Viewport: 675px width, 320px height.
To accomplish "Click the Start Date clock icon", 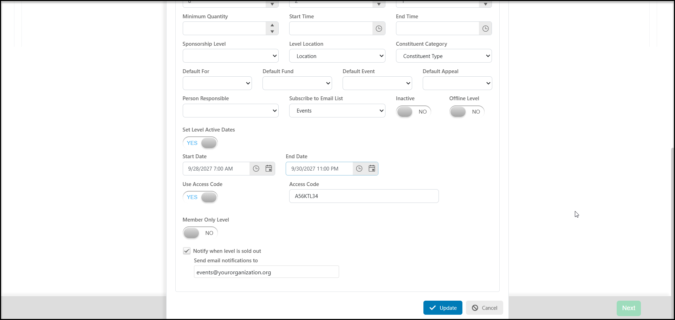I will coord(256,169).
